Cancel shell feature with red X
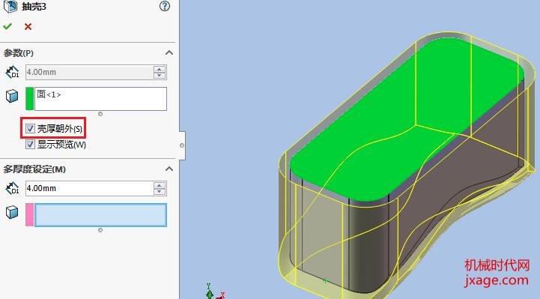 point(28,26)
